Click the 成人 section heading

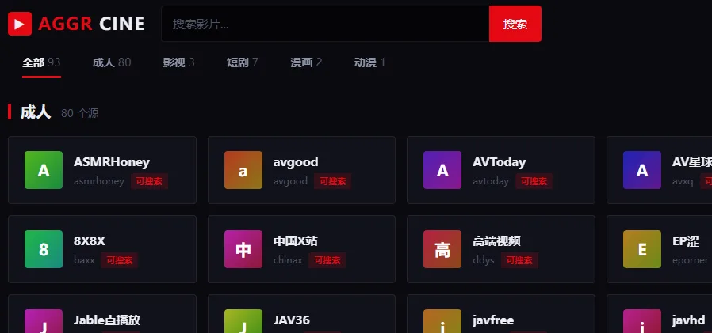tap(36, 112)
